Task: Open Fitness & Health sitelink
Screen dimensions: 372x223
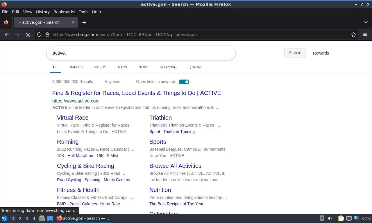Action: click(78, 190)
